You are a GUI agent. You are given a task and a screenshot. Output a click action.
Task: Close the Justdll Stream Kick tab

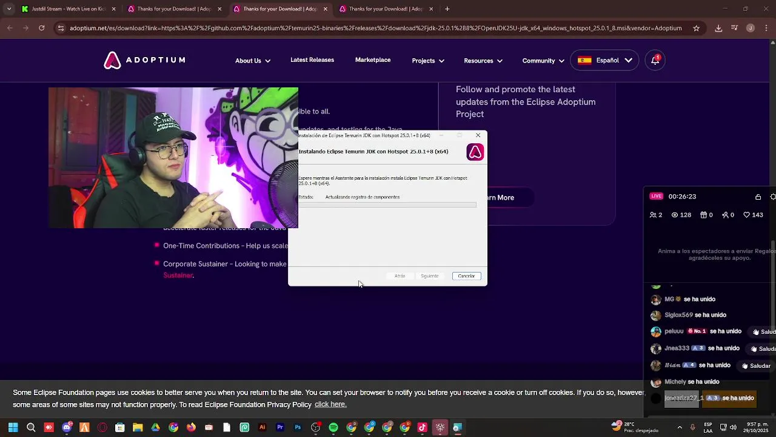[x=113, y=9]
